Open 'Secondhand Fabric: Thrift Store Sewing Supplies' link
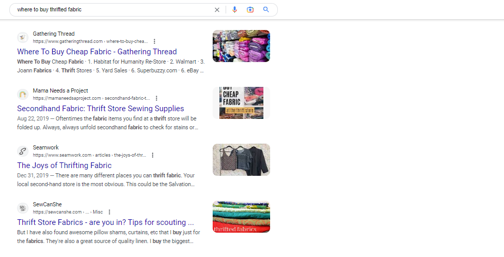The image size is (504, 257). 100,109
